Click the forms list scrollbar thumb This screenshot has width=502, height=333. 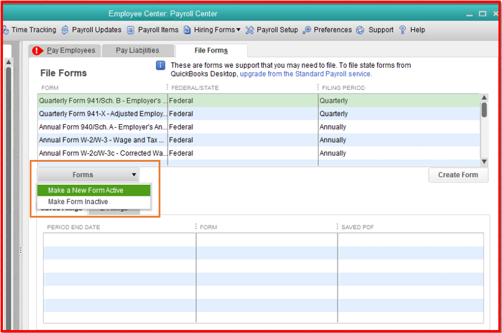[x=484, y=110]
